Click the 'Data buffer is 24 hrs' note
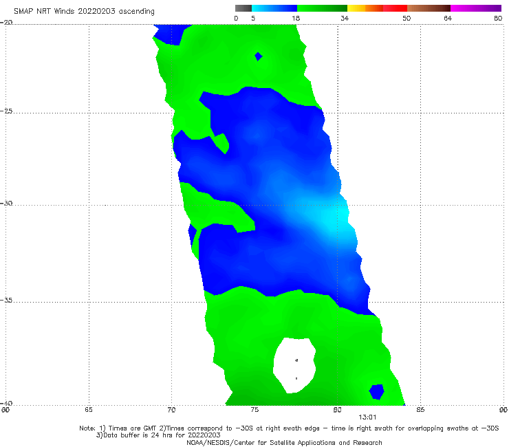The image size is (509, 447). (158, 435)
